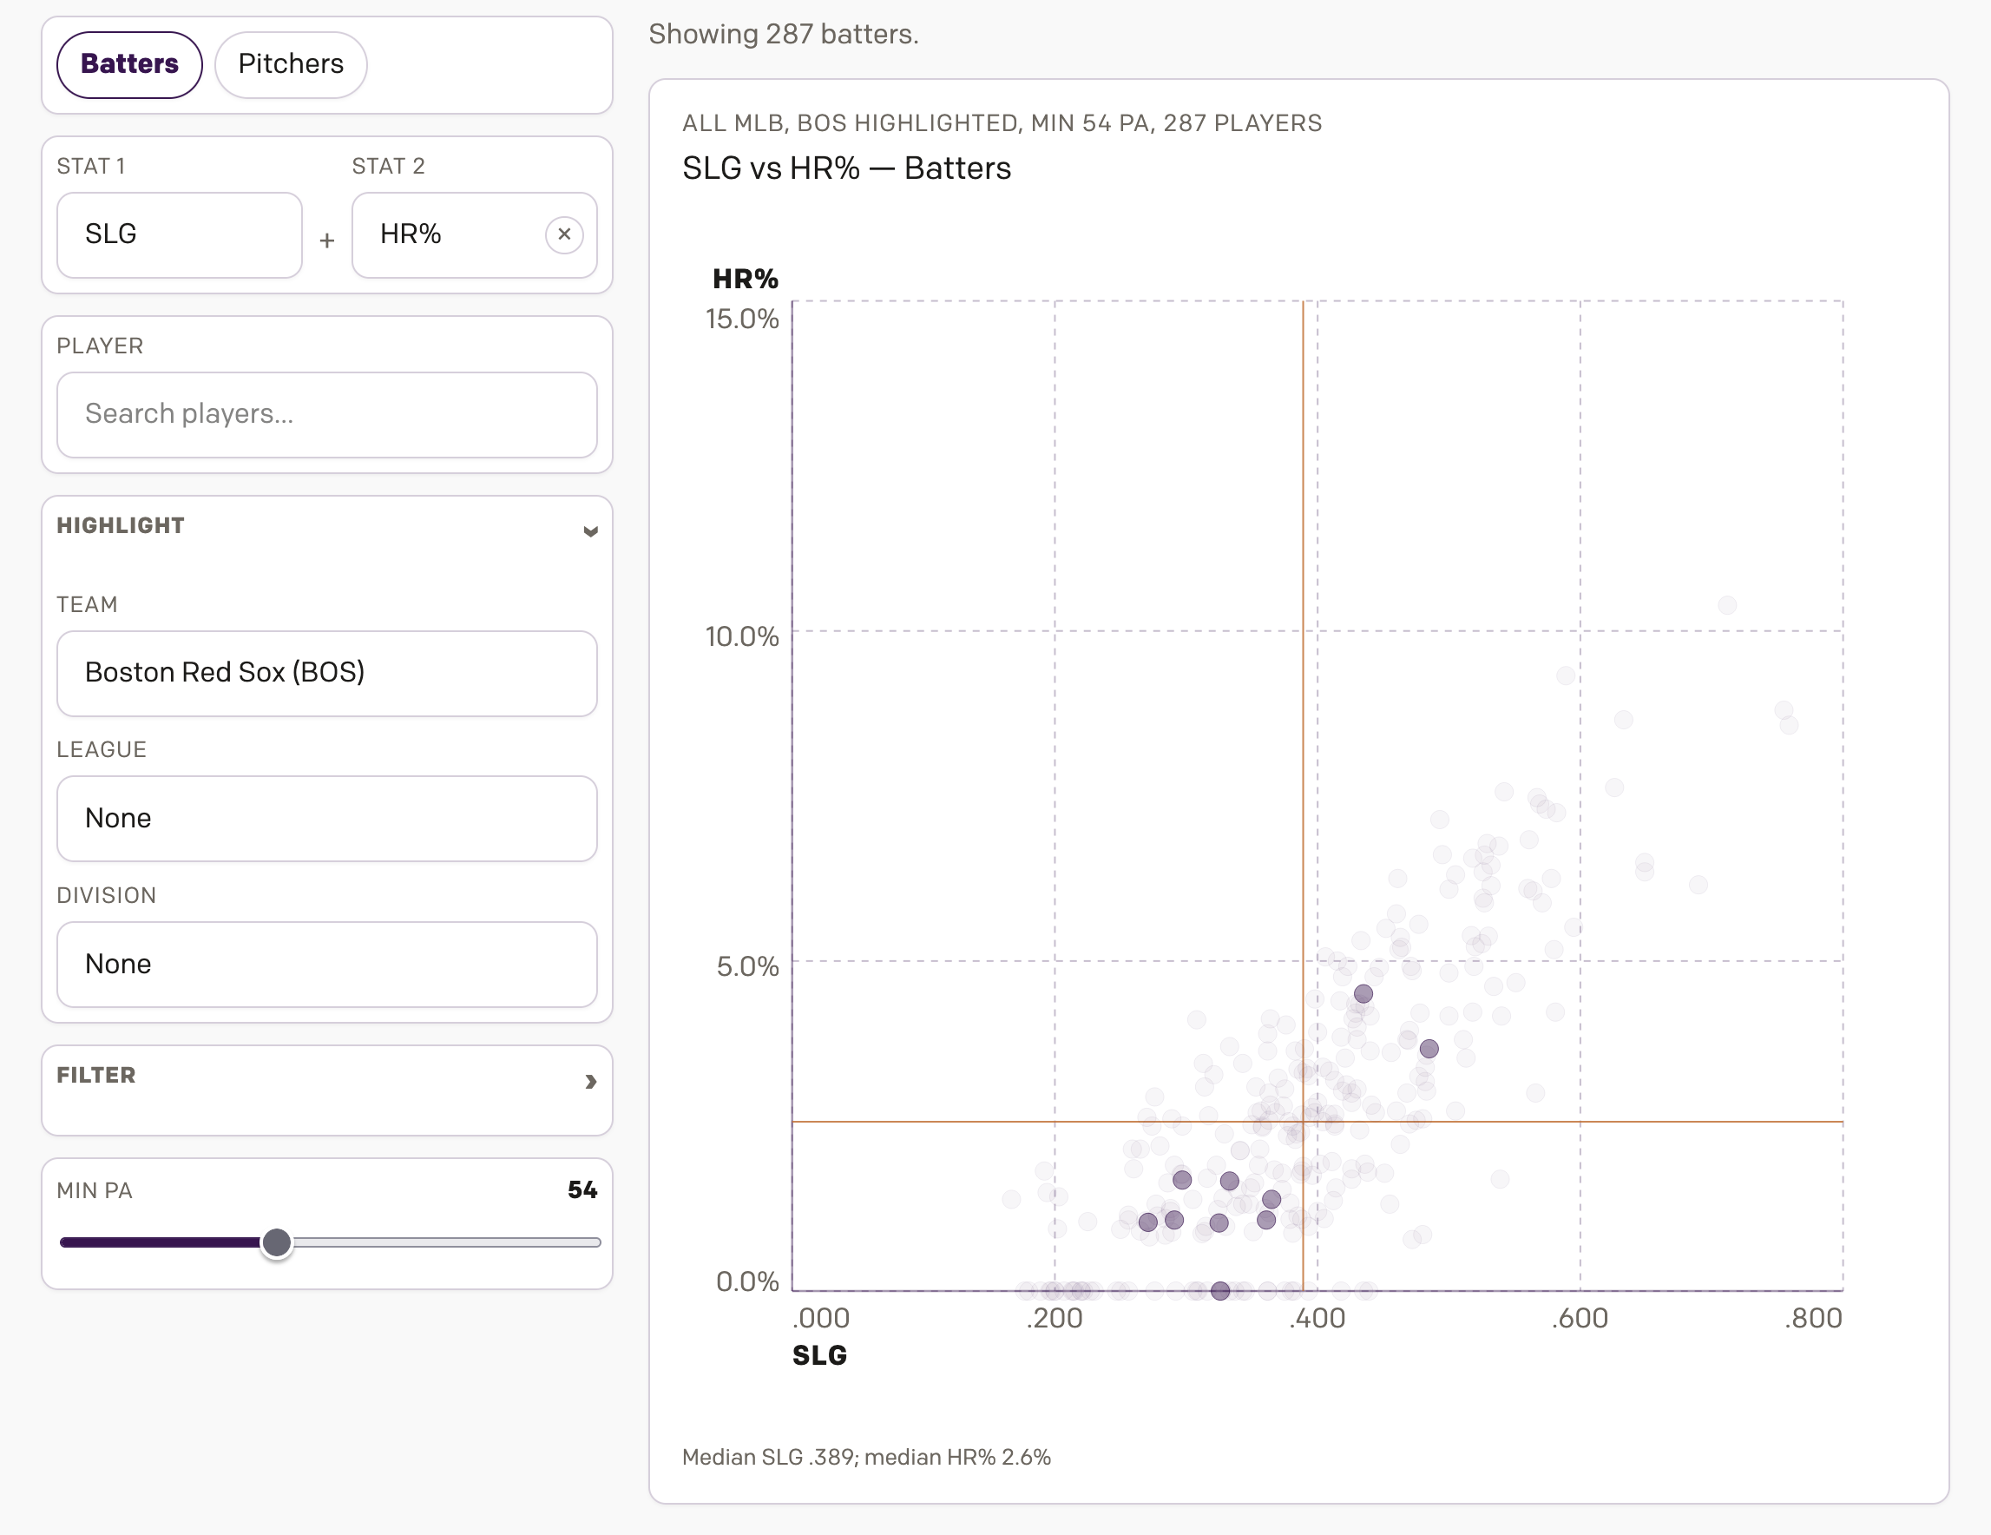This screenshot has height=1535, width=1991.
Task: Switch to the Pitchers tab
Action: (x=290, y=64)
